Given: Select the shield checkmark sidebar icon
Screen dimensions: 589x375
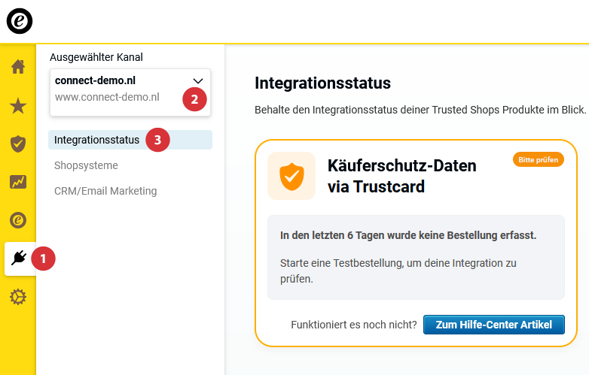Looking at the screenshot, I should 18,144.
